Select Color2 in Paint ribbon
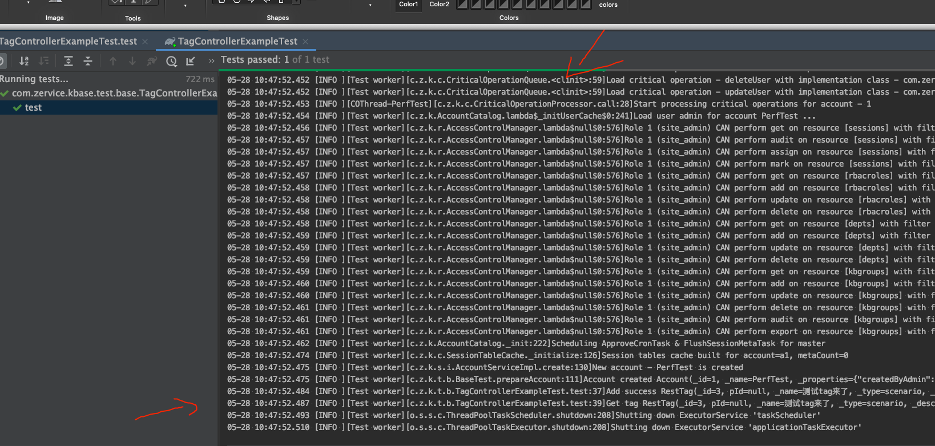 point(439,5)
